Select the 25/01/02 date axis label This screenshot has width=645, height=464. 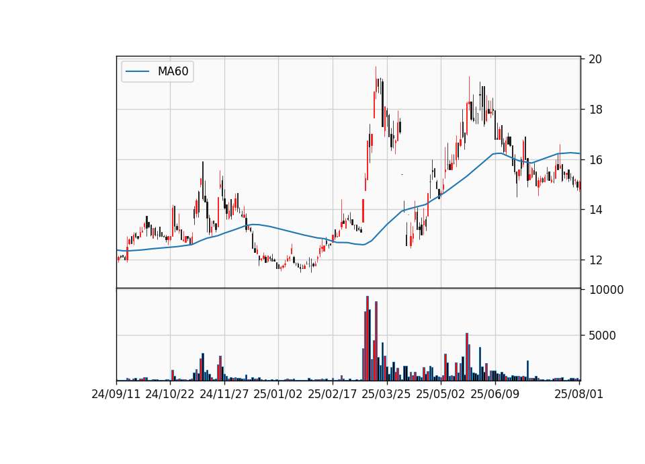(278, 394)
